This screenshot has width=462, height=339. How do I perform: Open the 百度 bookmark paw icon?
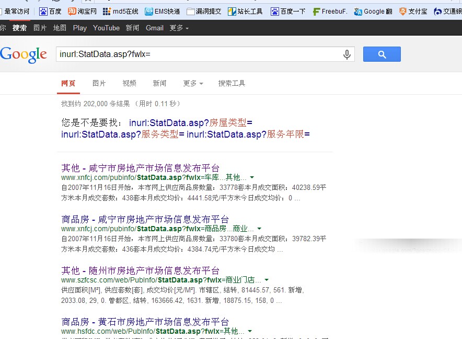(43, 12)
